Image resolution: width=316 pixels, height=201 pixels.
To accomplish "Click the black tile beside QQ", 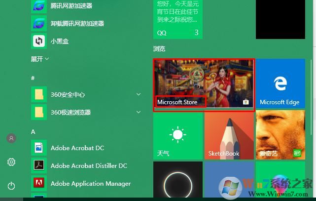I will pyautogui.click(x=281, y=19).
